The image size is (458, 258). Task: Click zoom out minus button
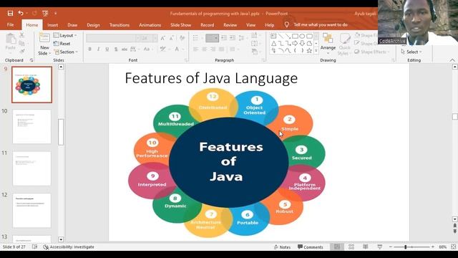391,247
